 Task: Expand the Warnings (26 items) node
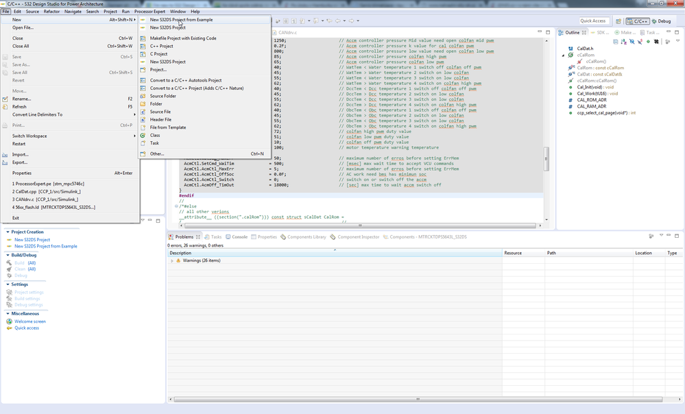pyautogui.click(x=172, y=260)
